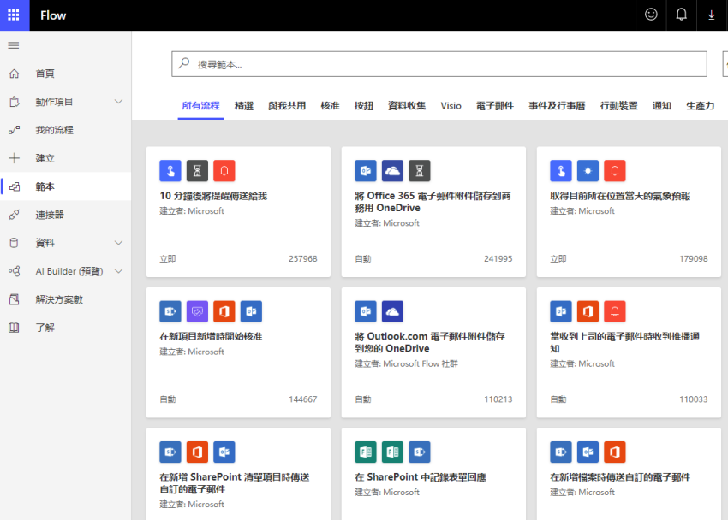Open the 資料收集 tab

tap(407, 106)
